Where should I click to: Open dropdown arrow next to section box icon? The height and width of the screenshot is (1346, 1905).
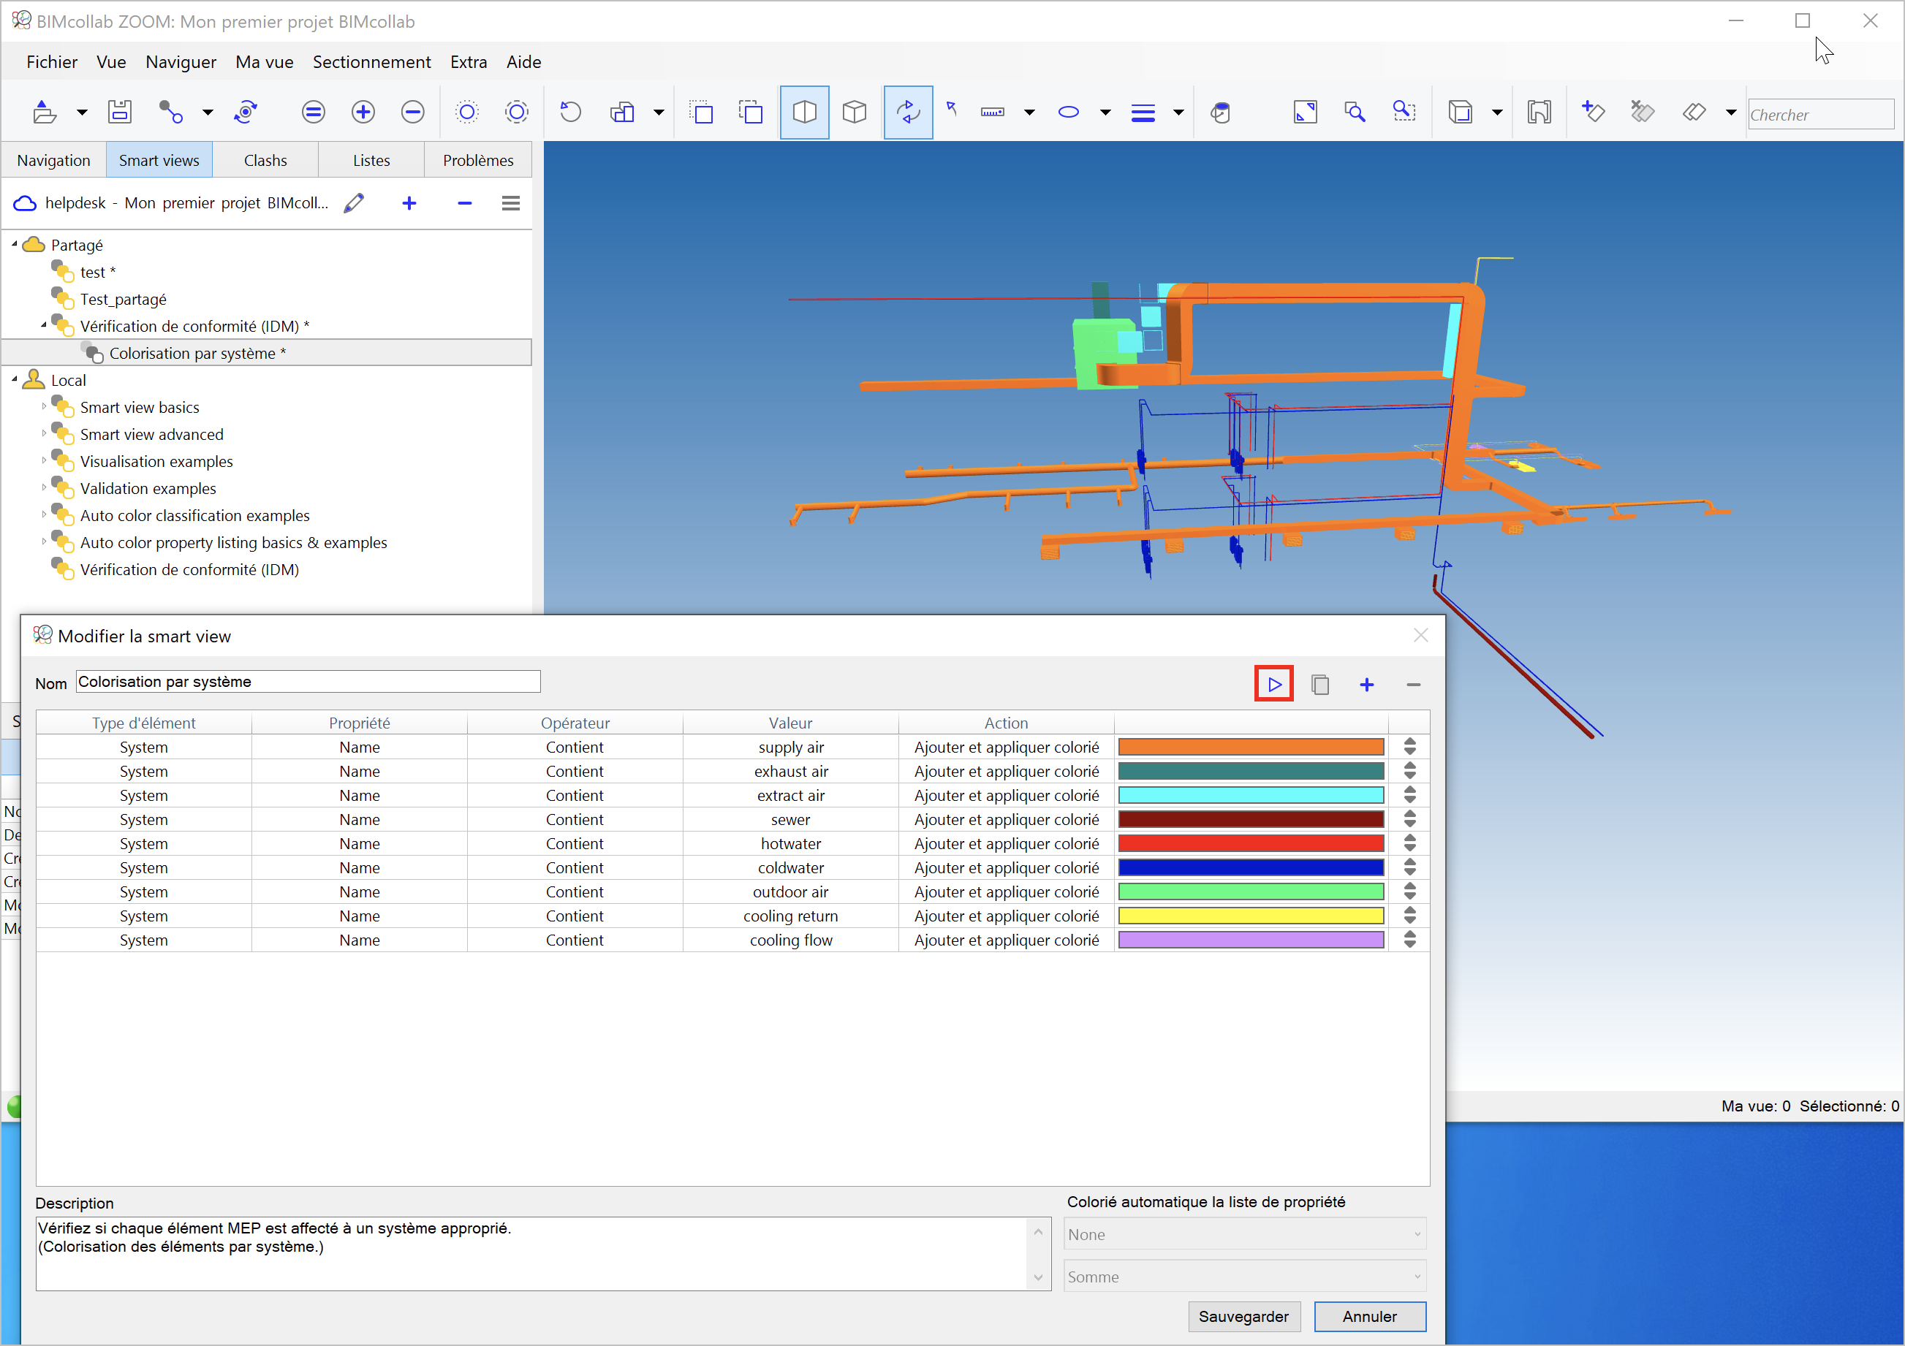tap(1497, 113)
